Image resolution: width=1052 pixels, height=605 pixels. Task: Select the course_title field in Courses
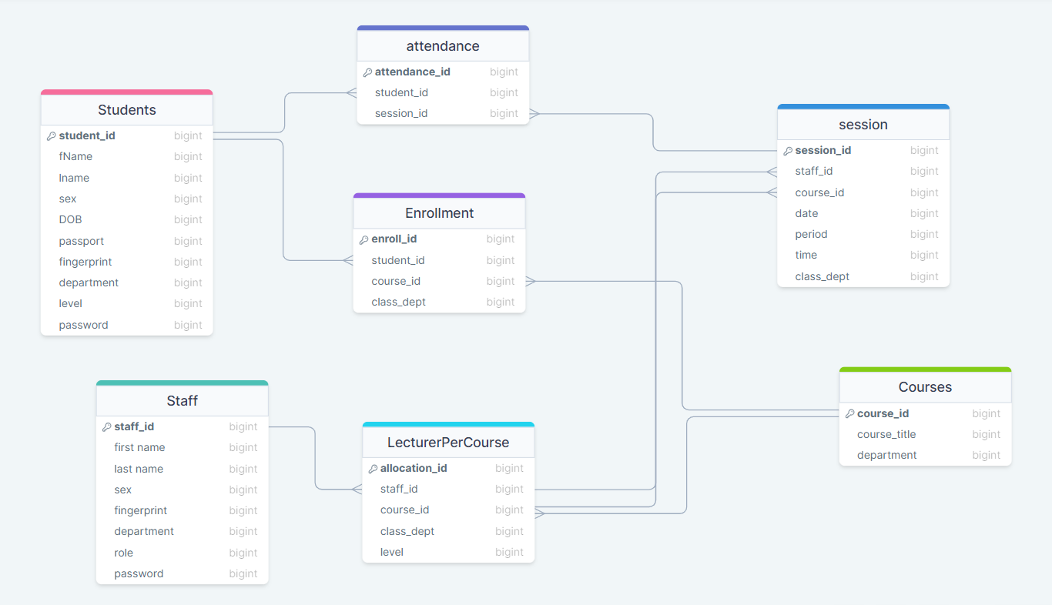point(925,434)
